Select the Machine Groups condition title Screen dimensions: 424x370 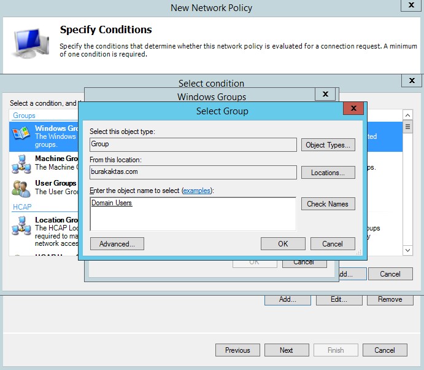pyautogui.click(x=56, y=158)
